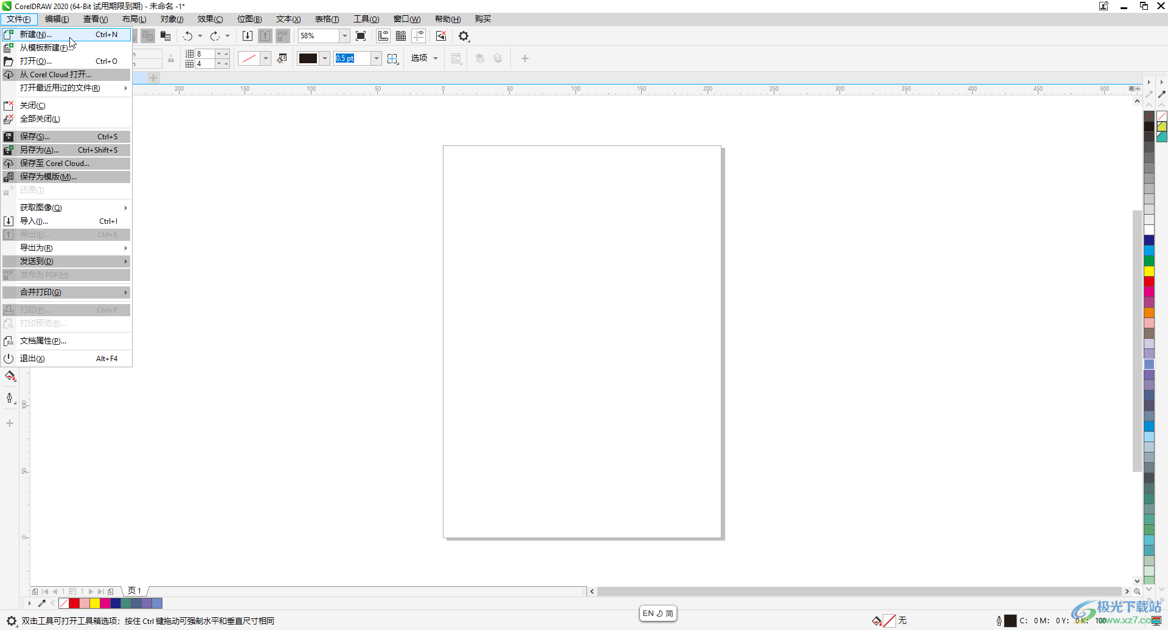Click the 购买 menu item
The image size is (1168, 630).
483,19
